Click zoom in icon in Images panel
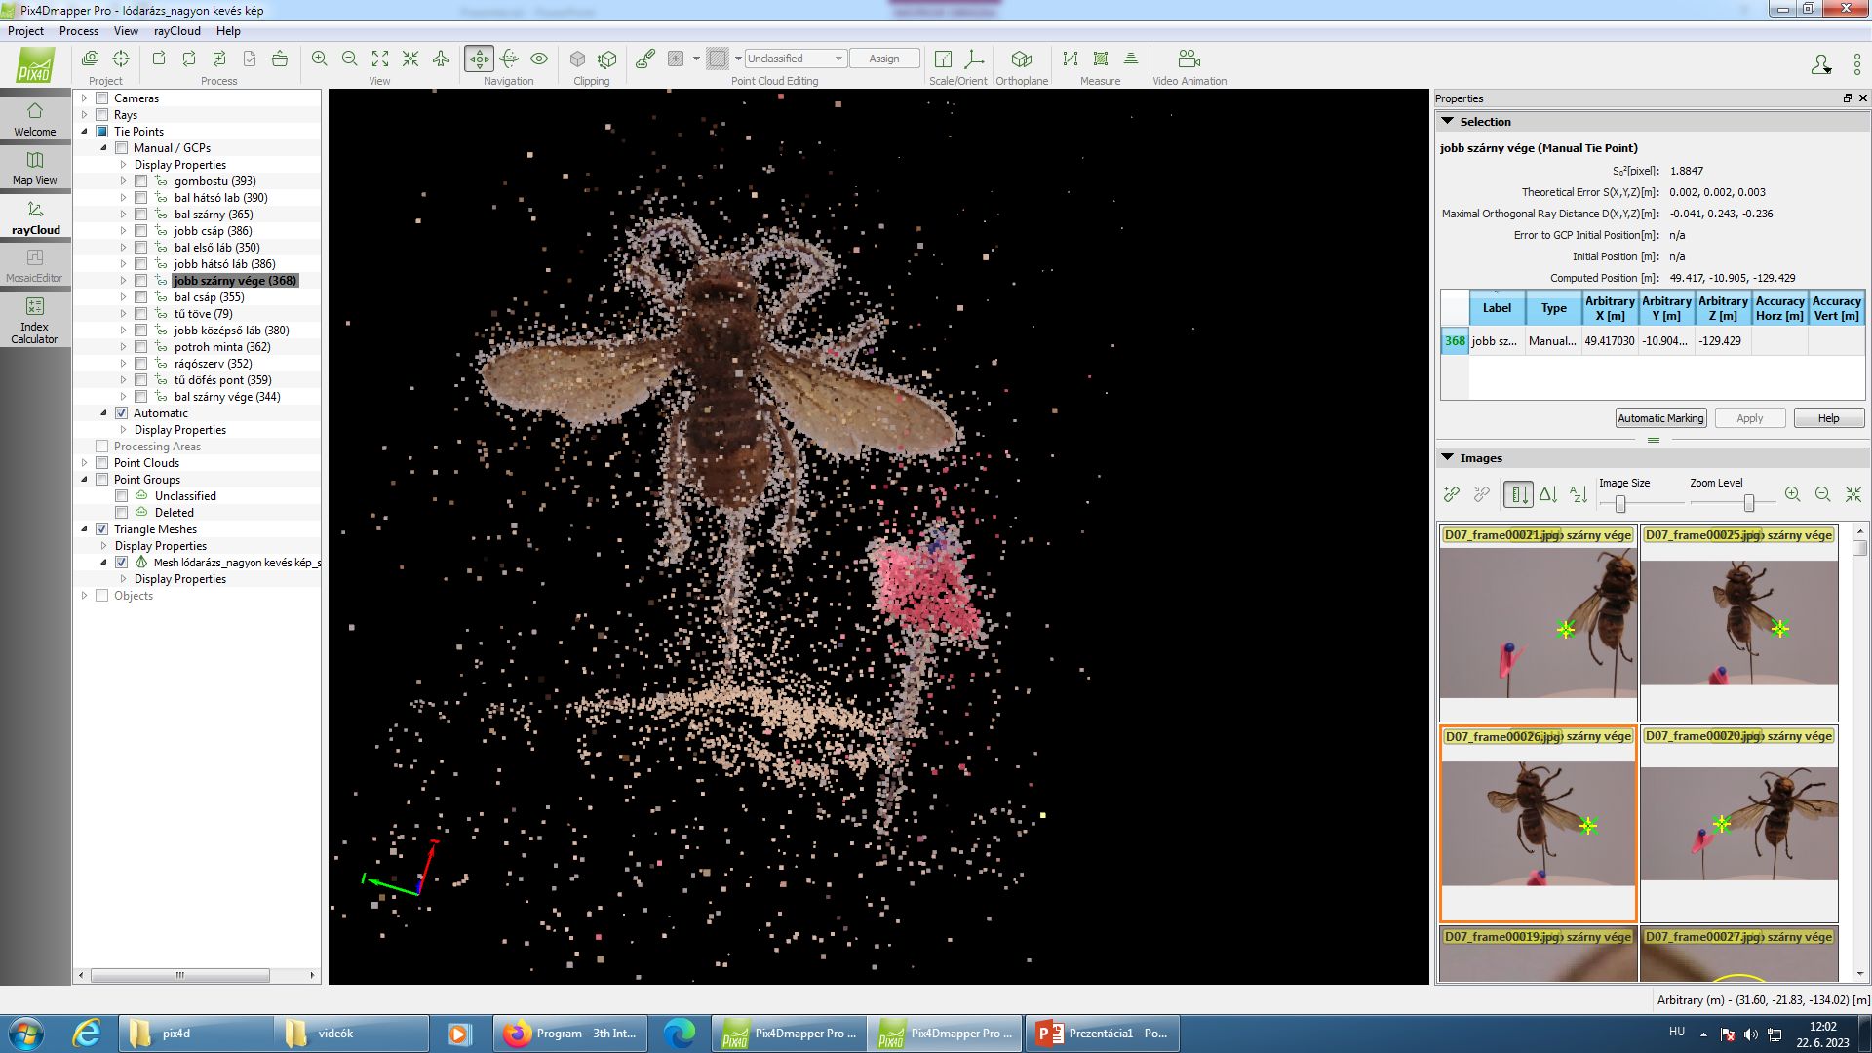 1792,494
